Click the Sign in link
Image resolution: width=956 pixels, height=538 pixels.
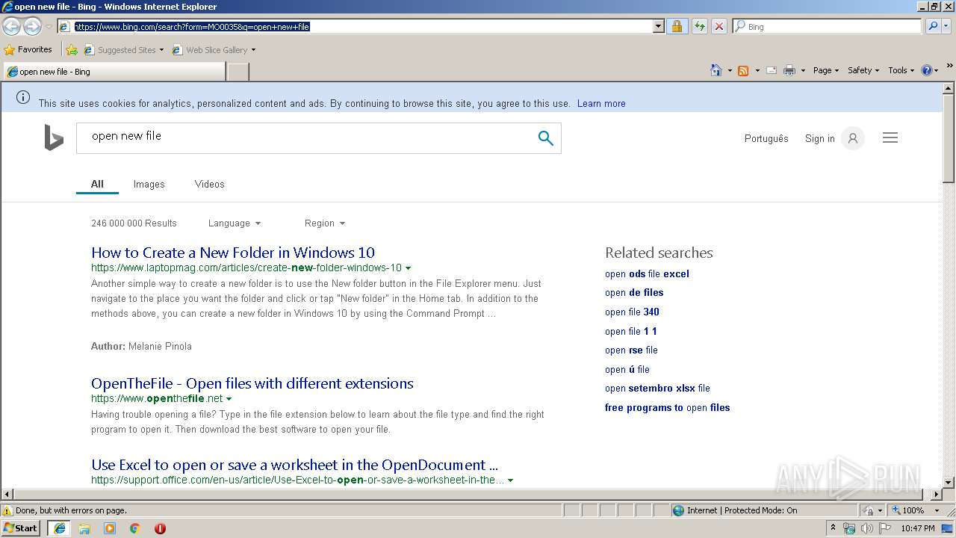pyautogui.click(x=820, y=138)
